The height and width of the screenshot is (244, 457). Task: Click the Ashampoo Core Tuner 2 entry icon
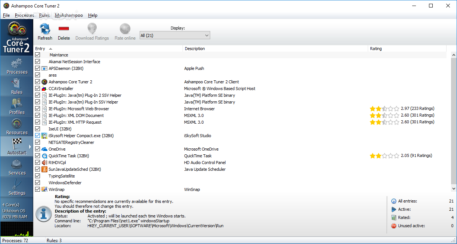(44, 82)
